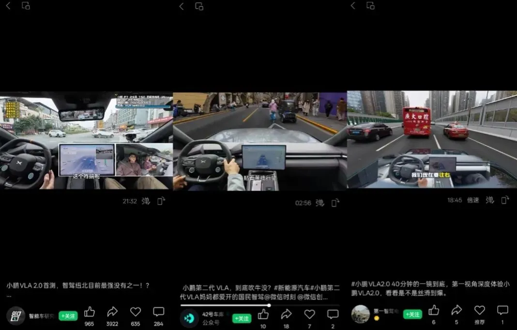The image size is (517, 330).
Task: Seek the 42号车库 video progress bar
Action: (260, 305)
